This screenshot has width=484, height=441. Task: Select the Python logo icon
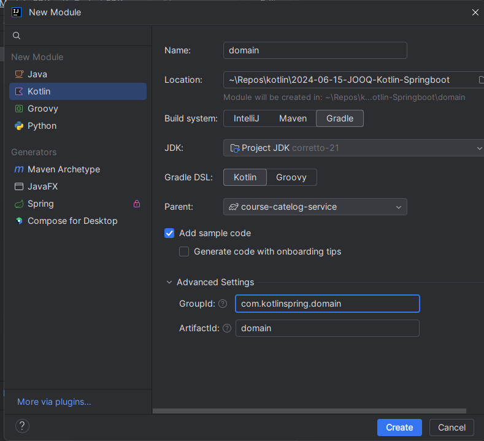coord(19,126)
